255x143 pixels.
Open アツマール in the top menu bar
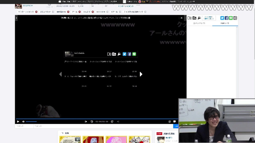[x=99, y=2]
